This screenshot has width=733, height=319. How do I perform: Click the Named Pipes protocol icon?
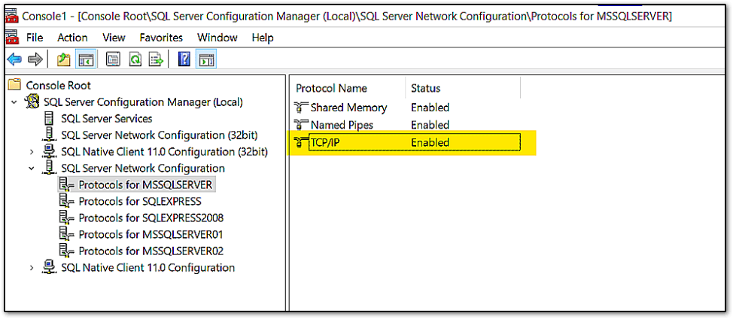301,125
